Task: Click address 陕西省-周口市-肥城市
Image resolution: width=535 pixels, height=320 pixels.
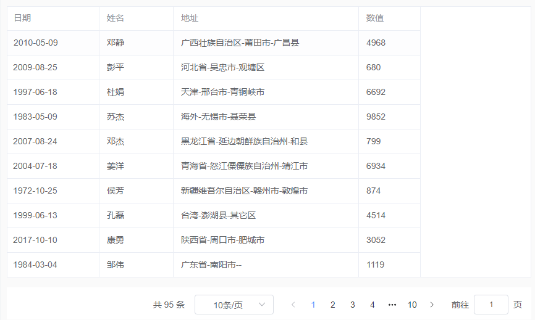Action: pyautogui.click(x=222, y=240)
